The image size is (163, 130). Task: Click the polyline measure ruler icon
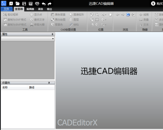pyautogui.click(x=157, y=20)
